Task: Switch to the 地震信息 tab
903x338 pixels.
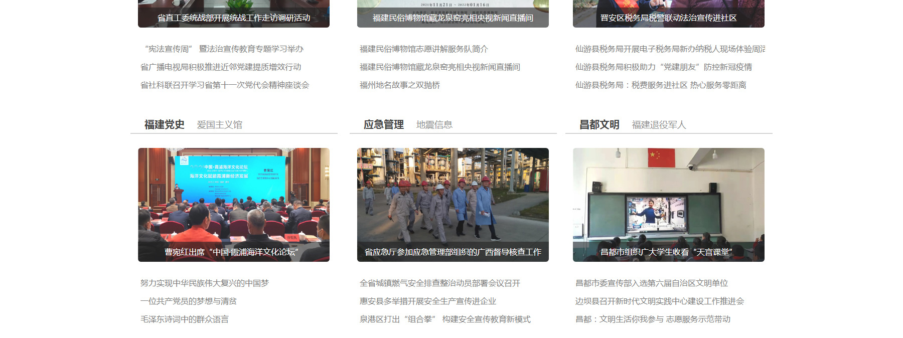Action: [434, 125]
